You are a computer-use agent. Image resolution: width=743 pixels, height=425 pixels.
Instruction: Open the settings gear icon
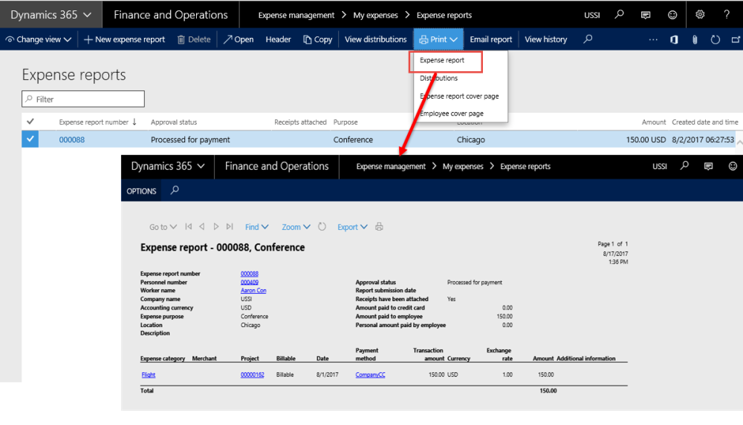click(700, 15)
